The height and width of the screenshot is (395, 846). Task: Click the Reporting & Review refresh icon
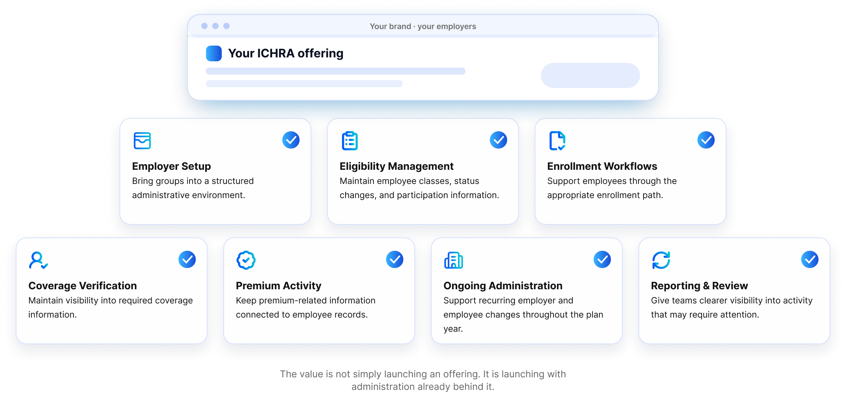tap(661, 260)
